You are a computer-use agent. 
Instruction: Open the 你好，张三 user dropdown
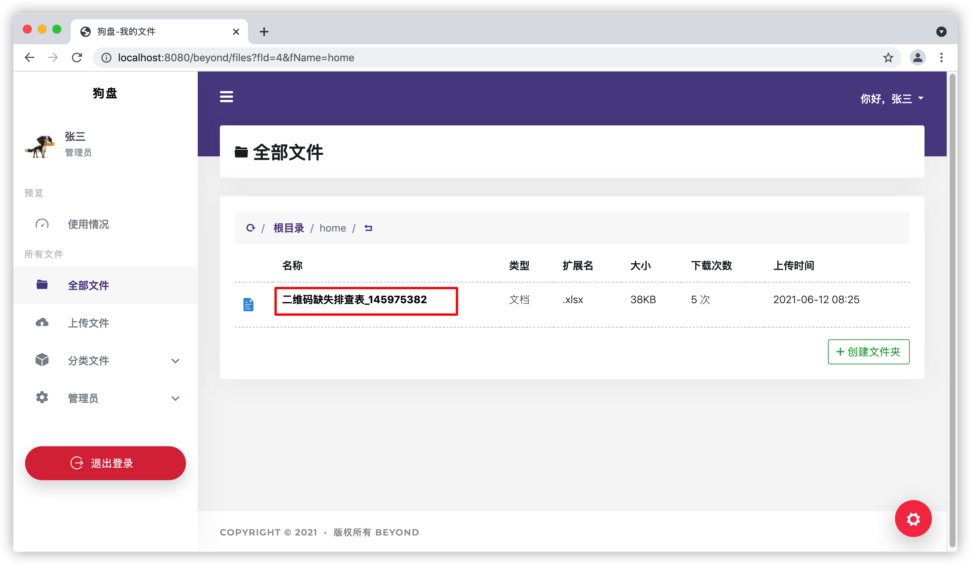(891, 98)
